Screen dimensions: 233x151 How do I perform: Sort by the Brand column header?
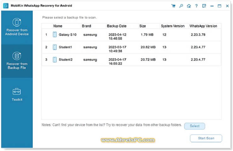(87, 26)
